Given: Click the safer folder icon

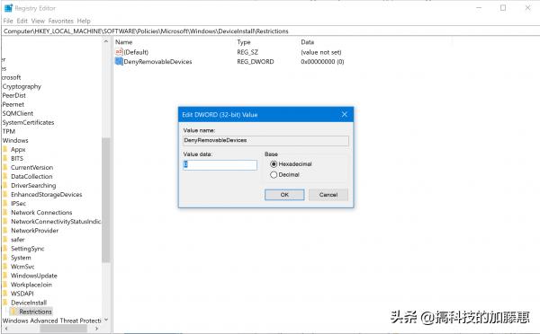Looking at the screenshot, I should pos(5,240).
